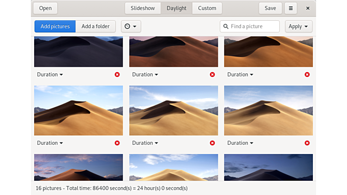Screen dimensions: 347x195
Task: Remove the middle picture in the top row
Action: point(212,75)
